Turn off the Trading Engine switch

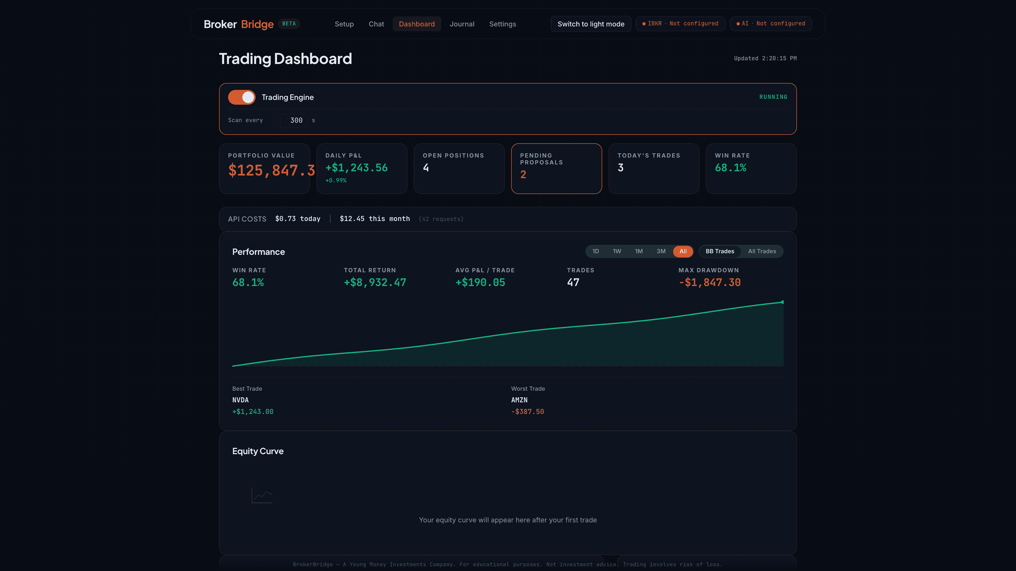point(241,97)
